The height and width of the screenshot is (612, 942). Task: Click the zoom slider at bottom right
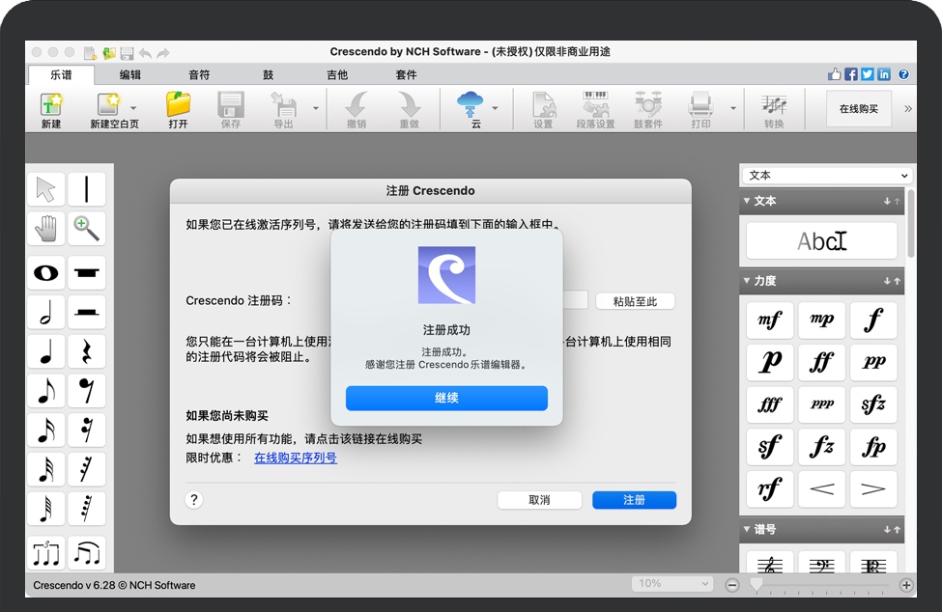[x=756, y=583]
